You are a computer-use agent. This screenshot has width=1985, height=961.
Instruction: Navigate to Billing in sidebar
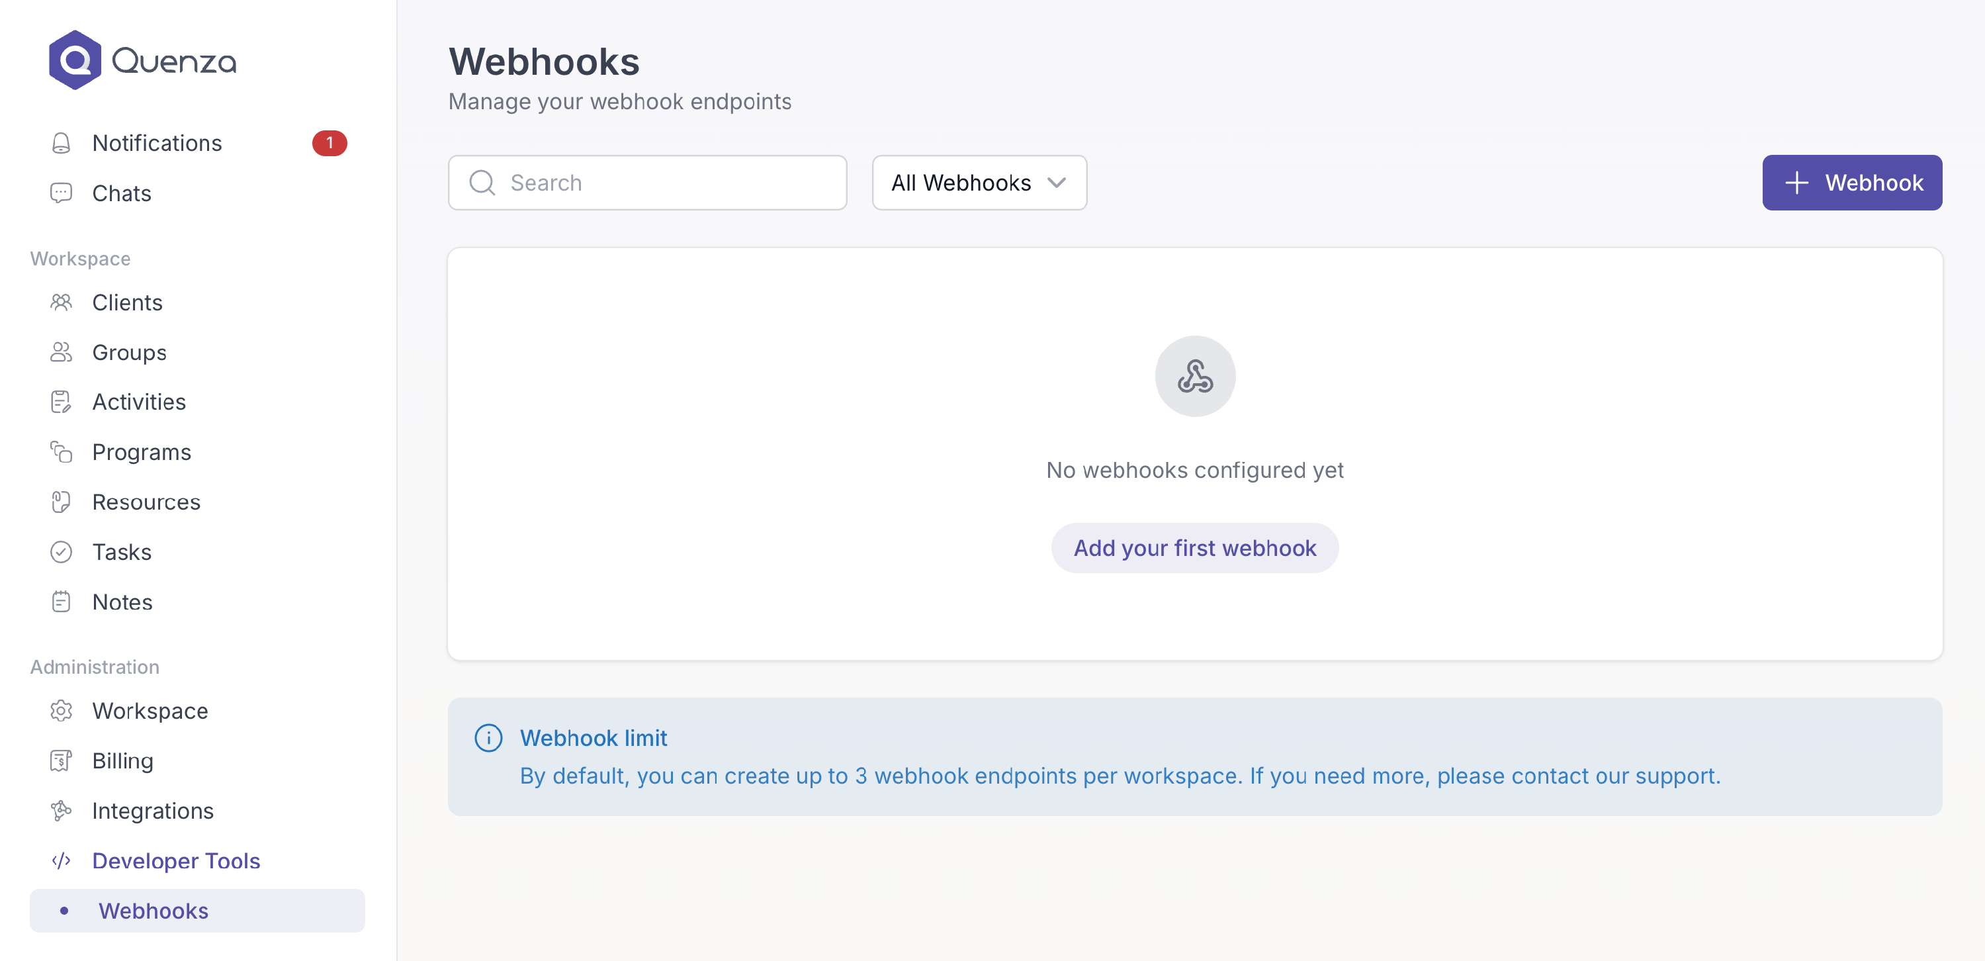122,760
